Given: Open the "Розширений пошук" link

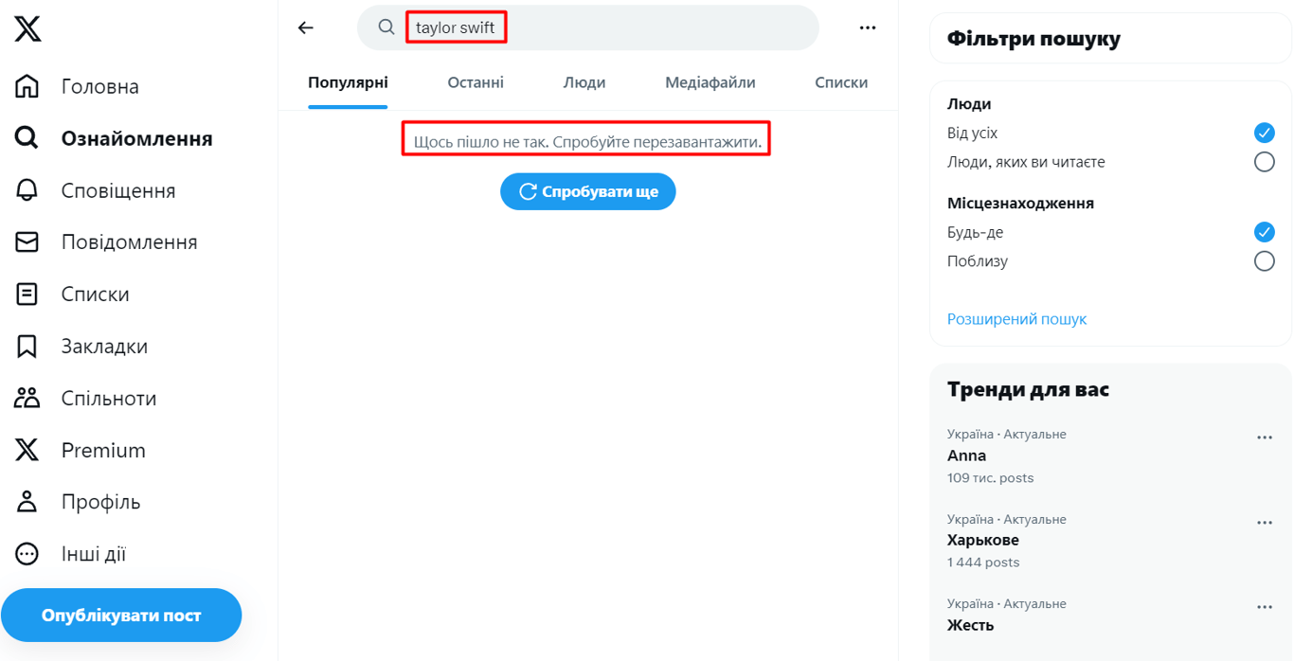Looking at the screenshot, I should (1016, 319).
